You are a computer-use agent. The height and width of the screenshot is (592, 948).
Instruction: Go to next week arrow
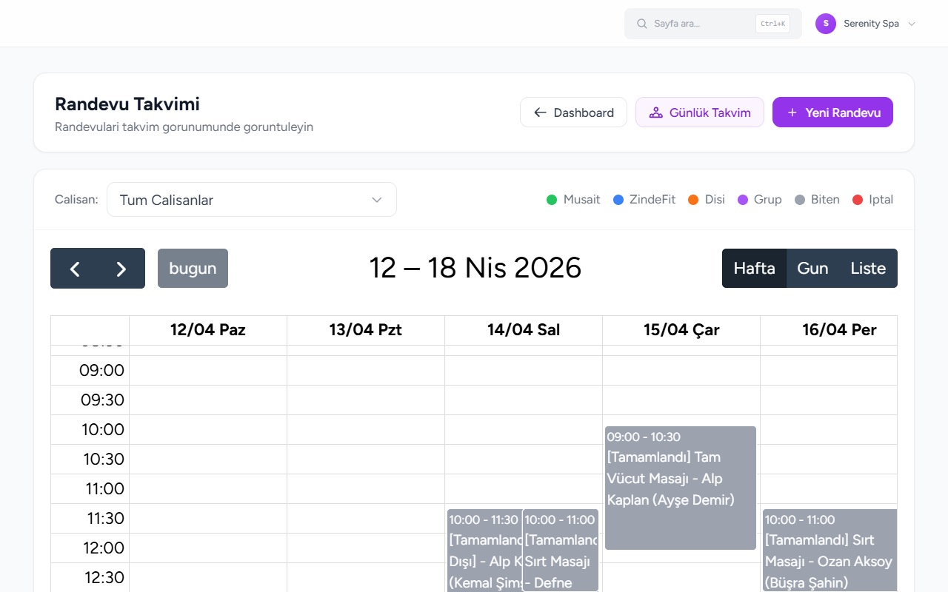(x=121, y=268)
